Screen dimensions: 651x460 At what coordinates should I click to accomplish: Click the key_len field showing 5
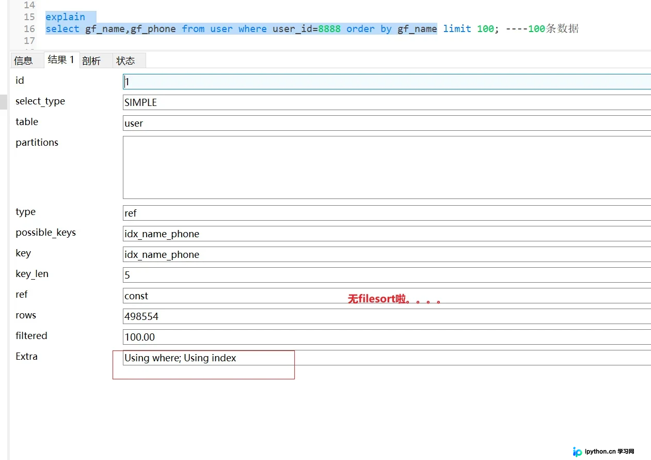pyautogui.click(x=387, y=275)
